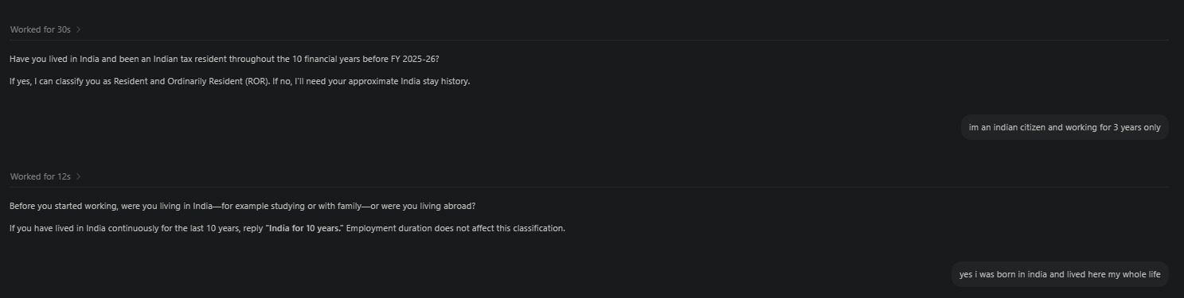This screenshot has width=1184, height=298.
Task: Click the divider line below "Worked for 12s"
Action: (x=589, y=187)
